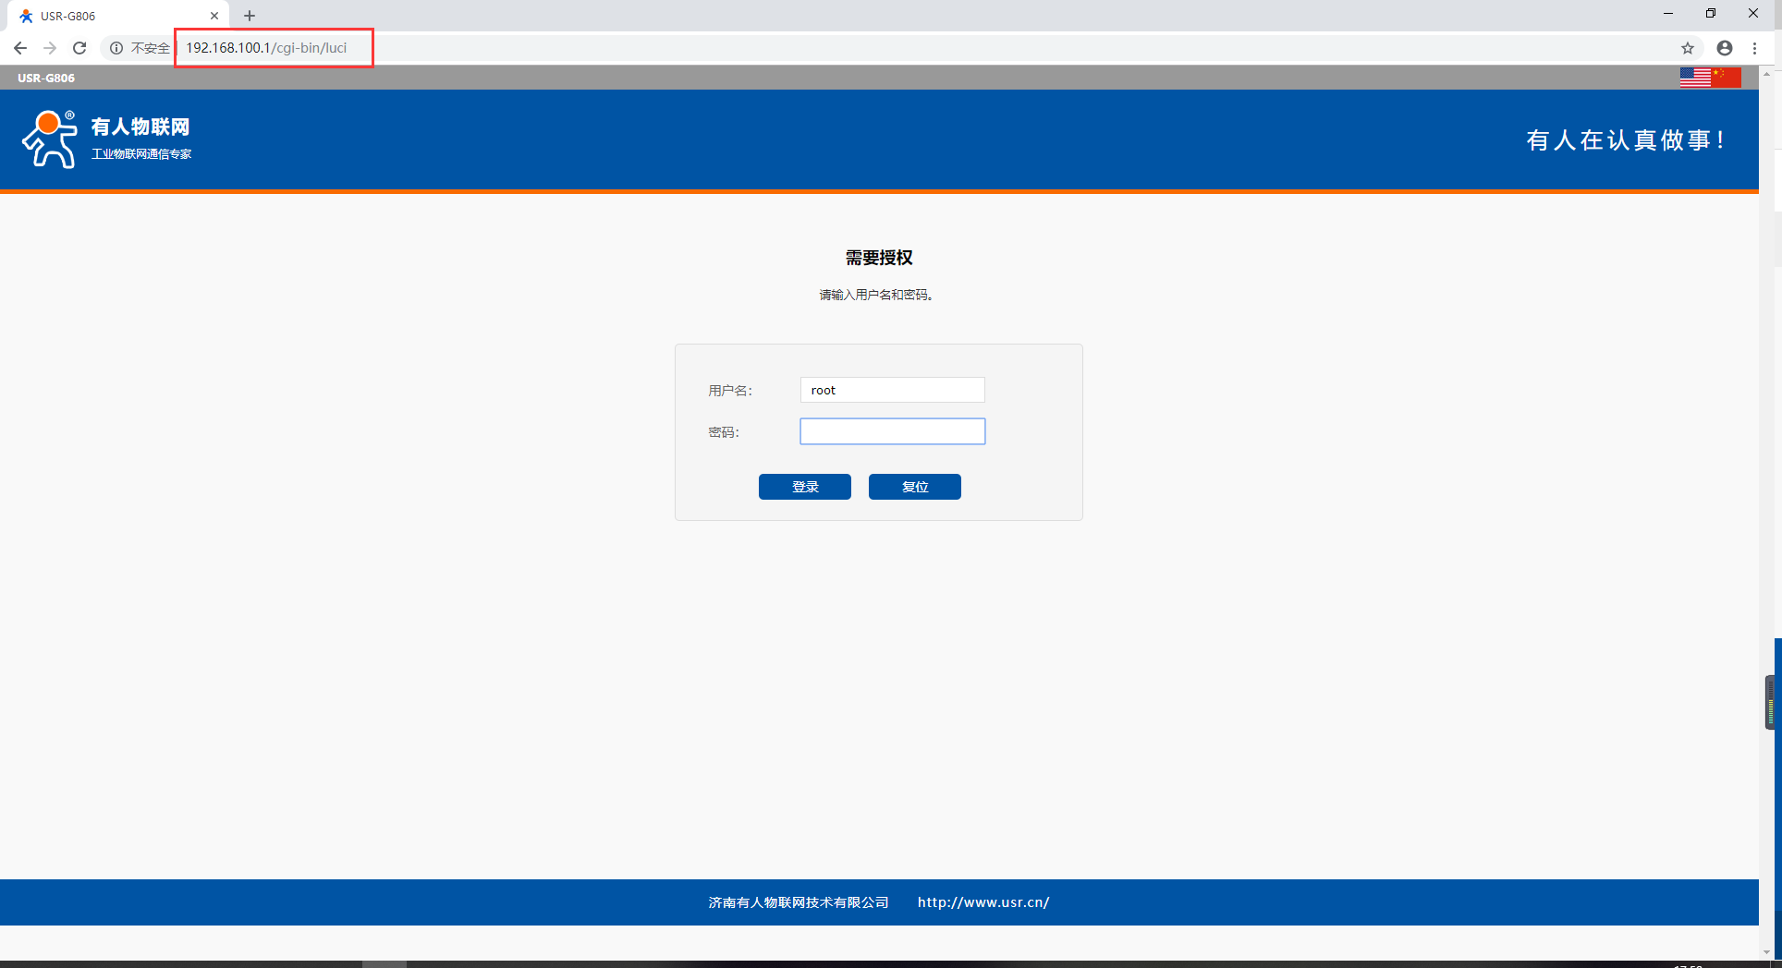
Task: Click the 用户名 field containing root
Action: pos(892,390)
